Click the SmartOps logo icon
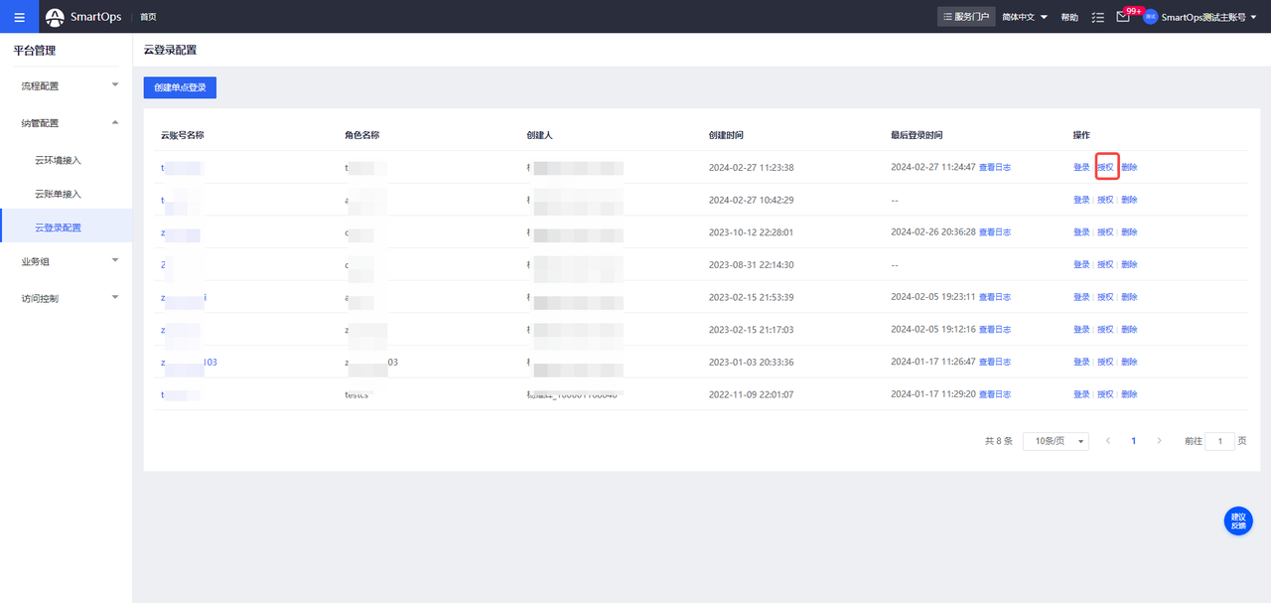1271x603 pixels. tap(55, 17)
